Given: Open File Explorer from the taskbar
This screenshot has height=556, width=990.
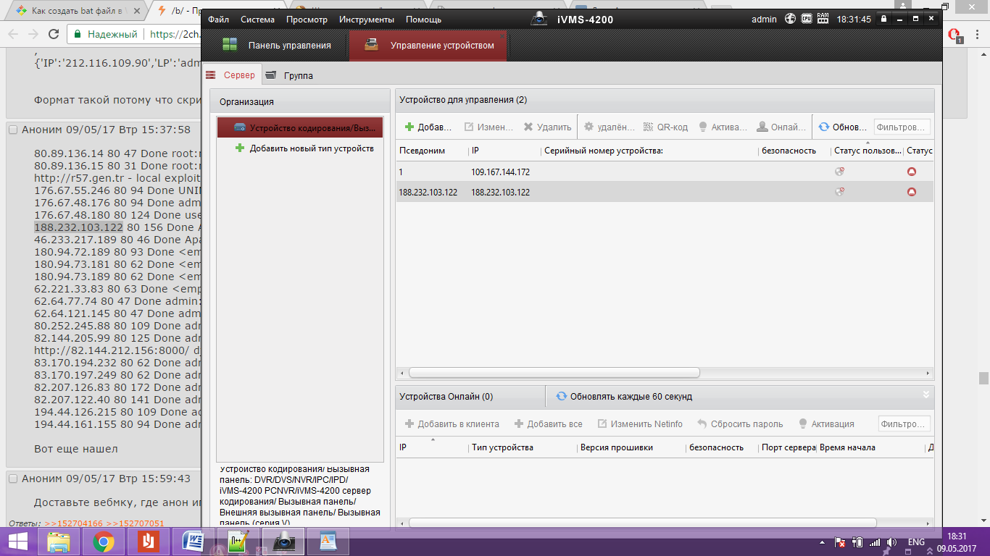Looking at the screenshot, I should click(59, 542).
